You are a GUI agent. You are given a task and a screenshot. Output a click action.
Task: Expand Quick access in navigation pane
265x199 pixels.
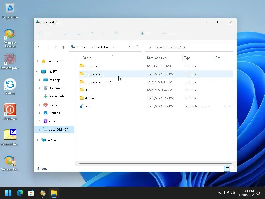(x=38, y=61)
